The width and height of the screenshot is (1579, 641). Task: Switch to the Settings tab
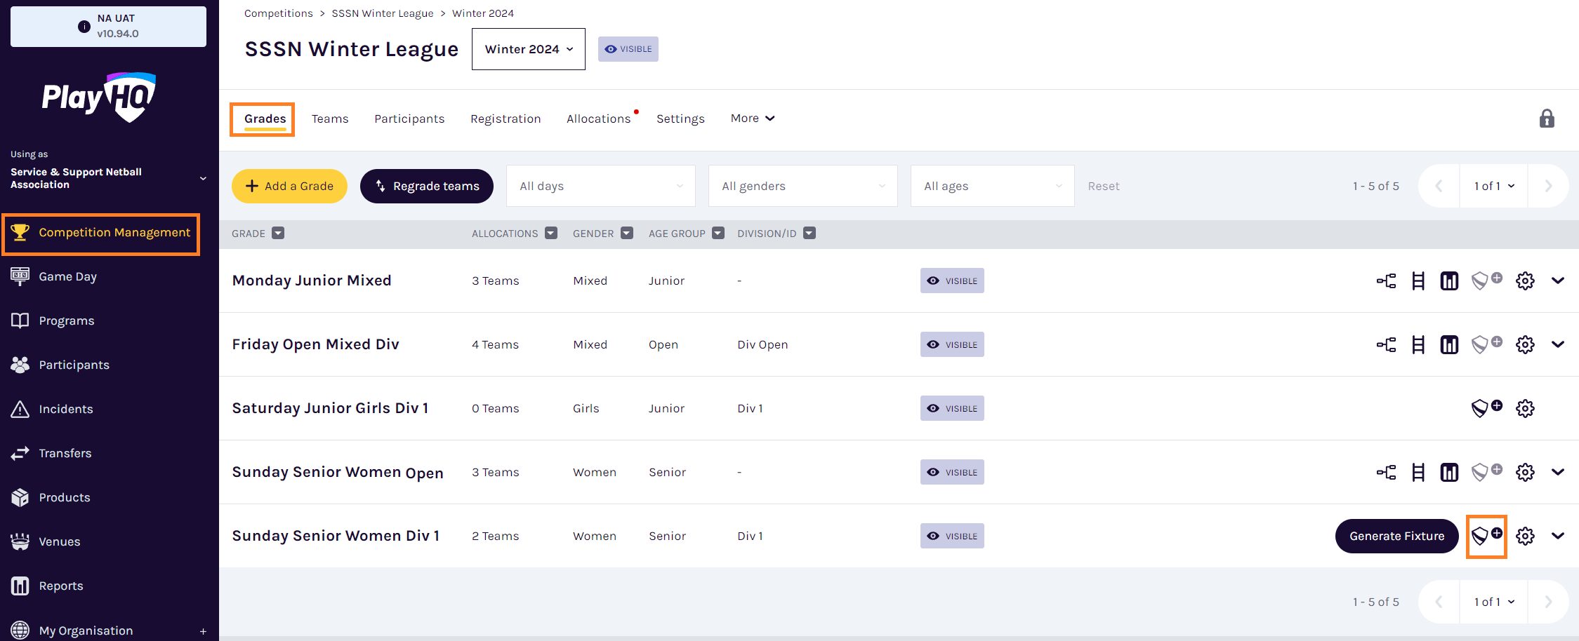(680, 119)
